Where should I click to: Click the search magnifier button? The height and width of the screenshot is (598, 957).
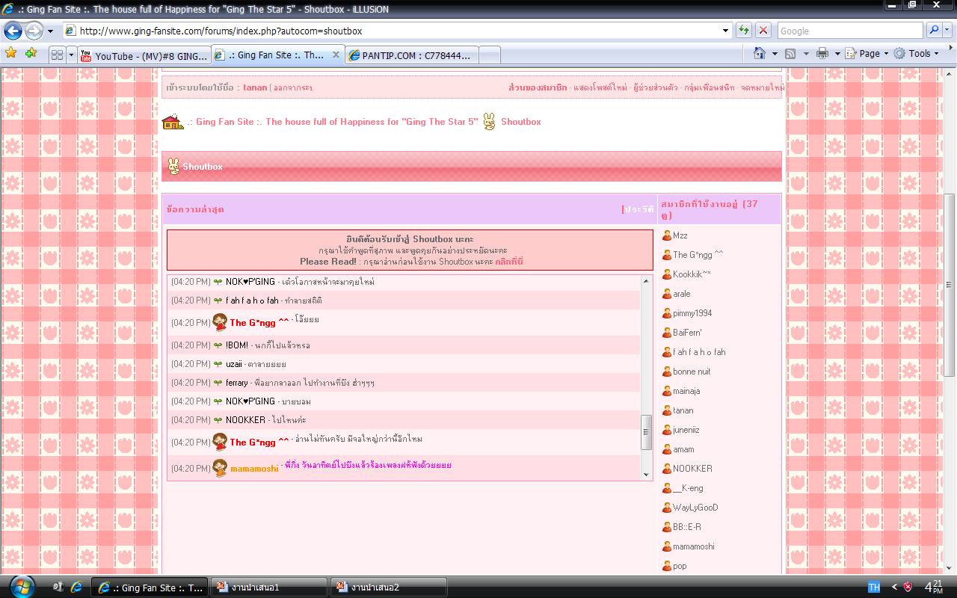click(x=934, y=31)
